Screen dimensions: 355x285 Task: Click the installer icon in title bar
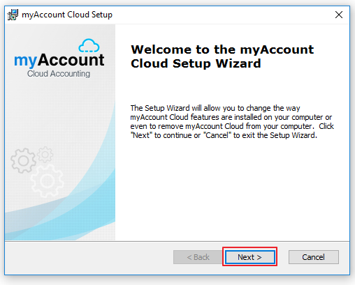[x=13, y=15]
